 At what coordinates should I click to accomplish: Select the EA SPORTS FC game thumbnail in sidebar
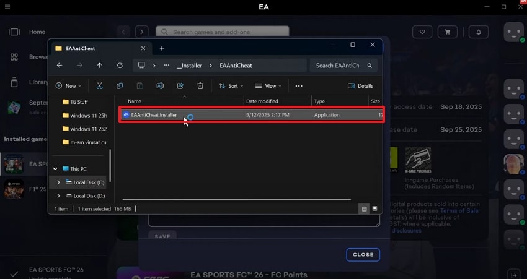[x=14, y=164]
